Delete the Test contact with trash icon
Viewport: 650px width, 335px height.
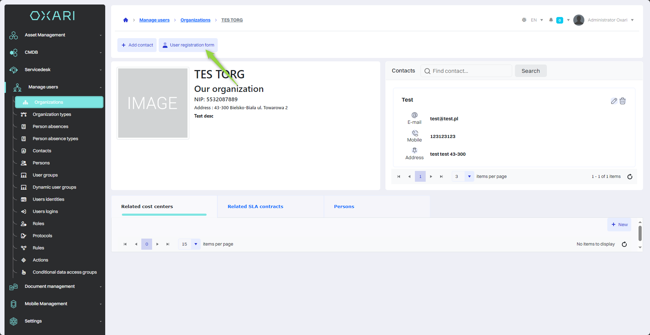coord(623,101)
